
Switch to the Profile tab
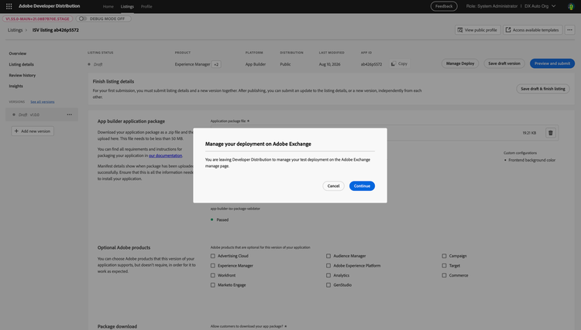coord(146,7)
